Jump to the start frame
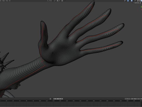The height and width of the screenshot is (107, 142). point(54,99)
